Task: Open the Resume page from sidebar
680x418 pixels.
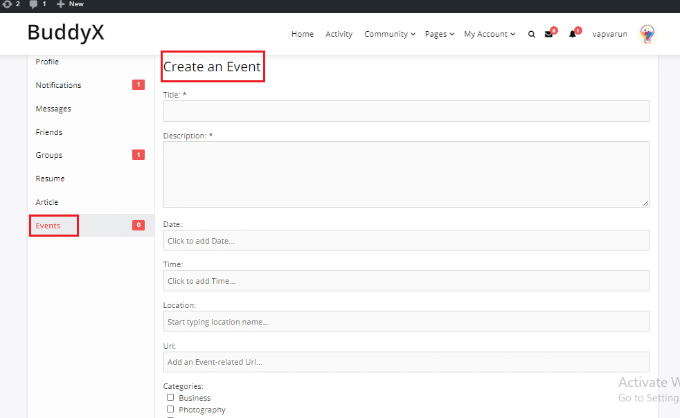Action: (x=50, y=178)
